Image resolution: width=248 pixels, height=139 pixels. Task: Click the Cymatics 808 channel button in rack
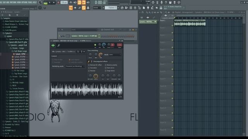(84, 36)
